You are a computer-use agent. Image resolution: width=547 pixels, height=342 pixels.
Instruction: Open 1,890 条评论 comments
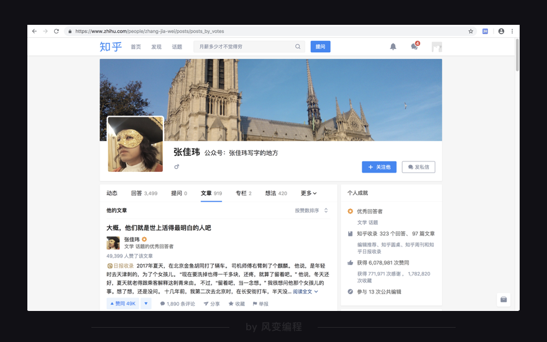tap(177, 304)
